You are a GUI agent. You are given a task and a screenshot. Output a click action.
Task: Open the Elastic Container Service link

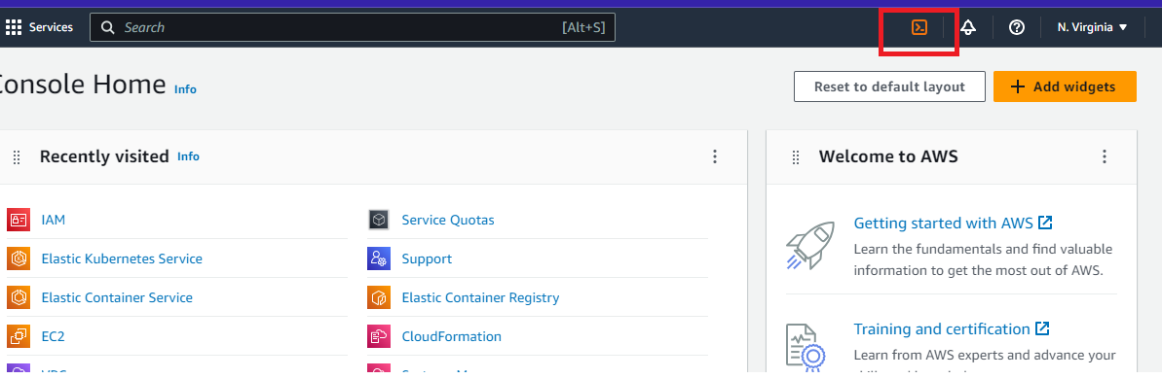117,297
